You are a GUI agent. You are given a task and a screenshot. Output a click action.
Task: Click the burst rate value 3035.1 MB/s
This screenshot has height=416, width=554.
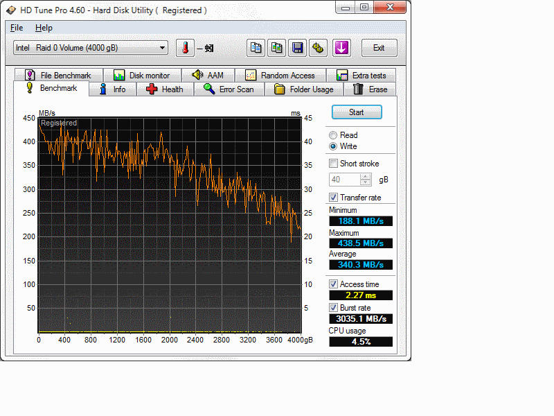coord(361,319)
